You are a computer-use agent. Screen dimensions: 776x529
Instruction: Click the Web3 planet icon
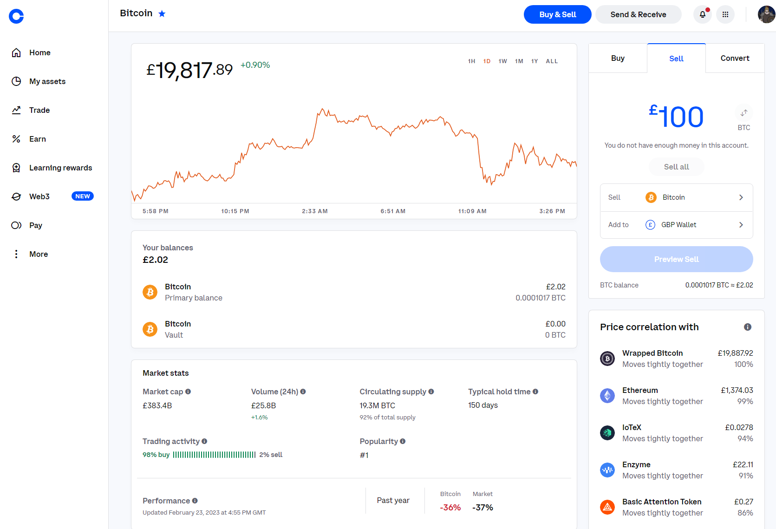pos(16,196)
